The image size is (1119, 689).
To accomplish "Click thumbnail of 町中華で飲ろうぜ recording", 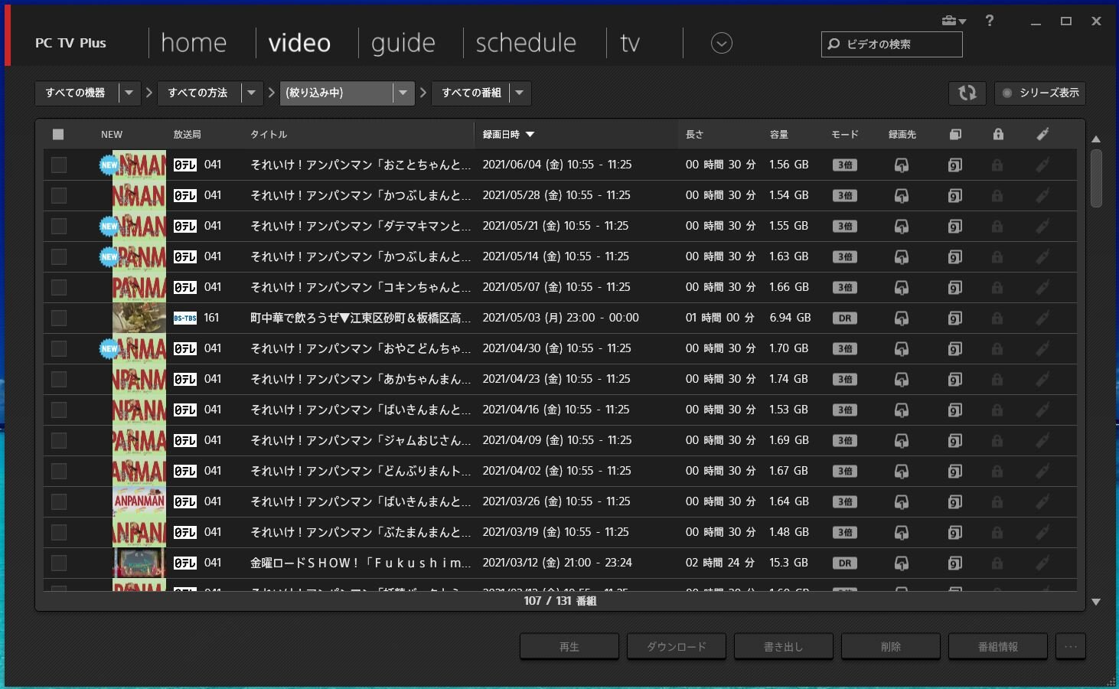I will (139, 318).
